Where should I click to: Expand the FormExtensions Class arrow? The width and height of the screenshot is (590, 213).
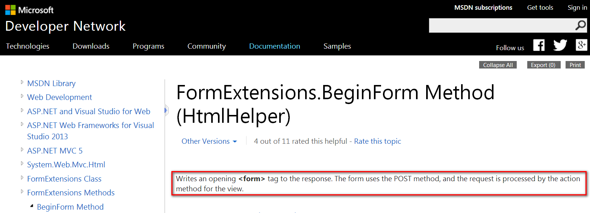22,177
